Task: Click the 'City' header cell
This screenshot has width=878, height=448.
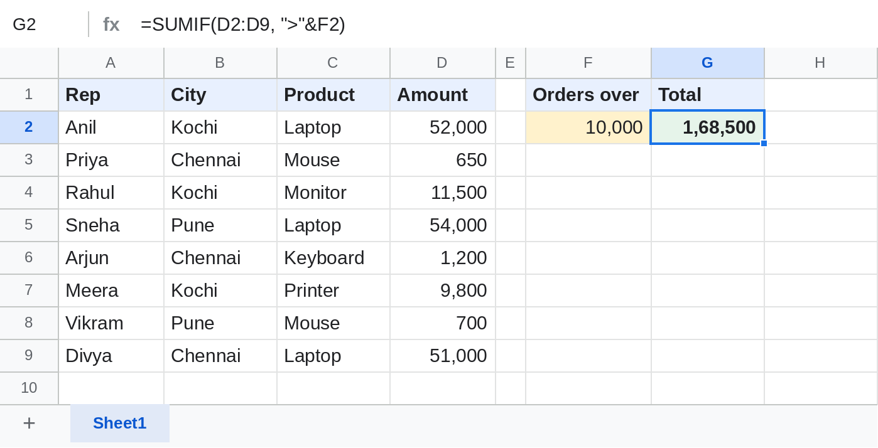Action: coord(220,95)
